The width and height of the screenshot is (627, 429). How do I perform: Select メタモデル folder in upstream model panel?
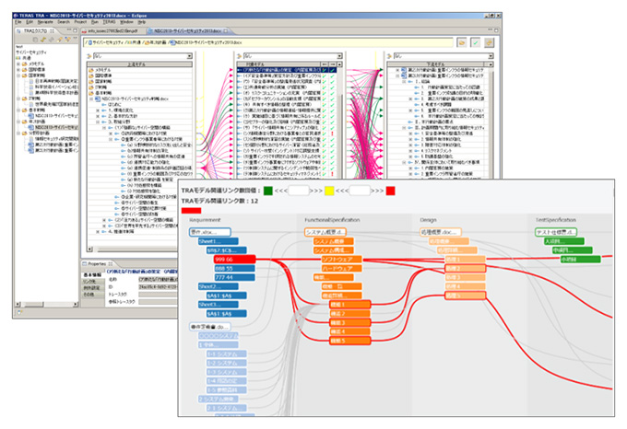click(100, 70)
